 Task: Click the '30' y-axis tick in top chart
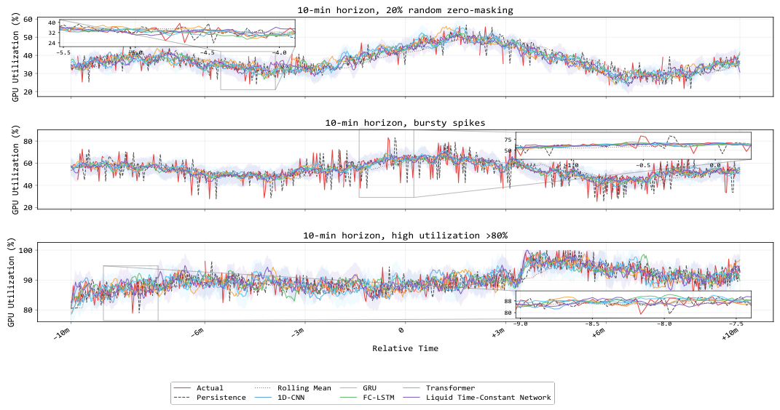tap(28, 74)
